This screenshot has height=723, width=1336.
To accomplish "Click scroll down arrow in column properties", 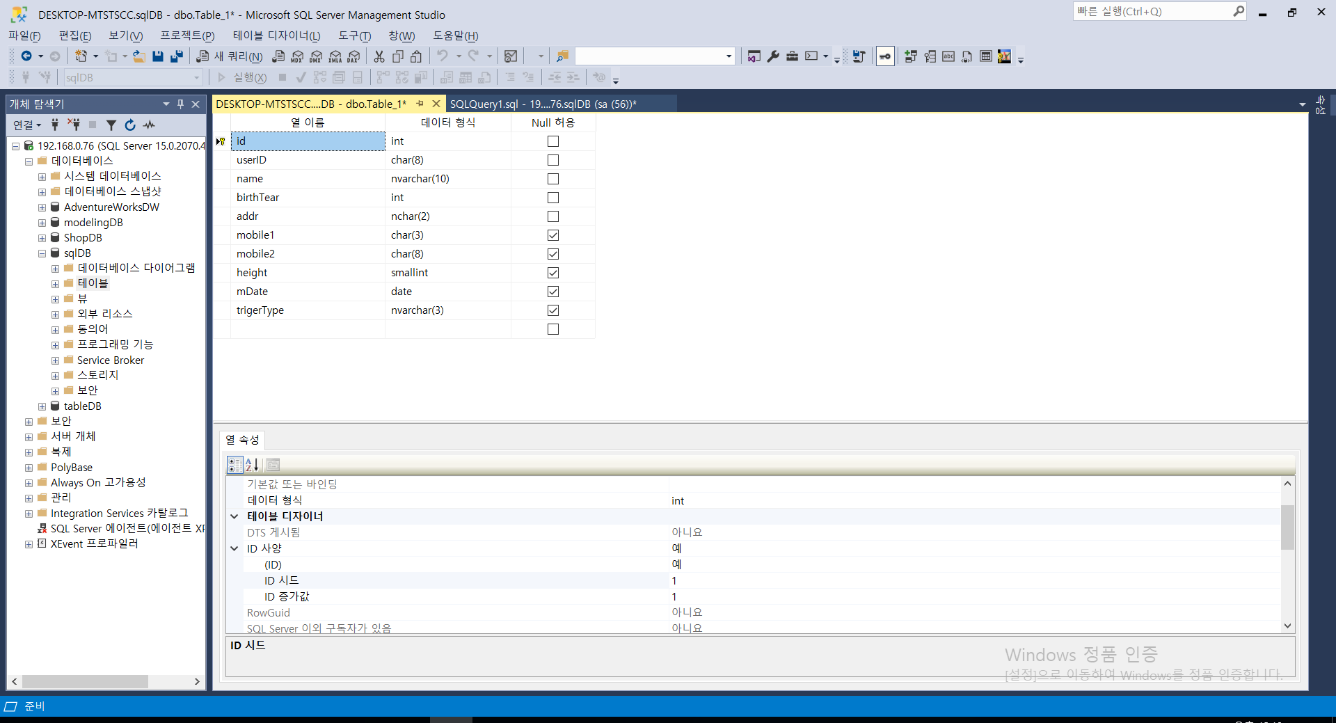I will point(1287,626).
